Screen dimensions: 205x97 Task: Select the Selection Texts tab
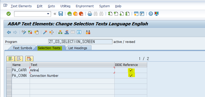[x=49, y=48]
